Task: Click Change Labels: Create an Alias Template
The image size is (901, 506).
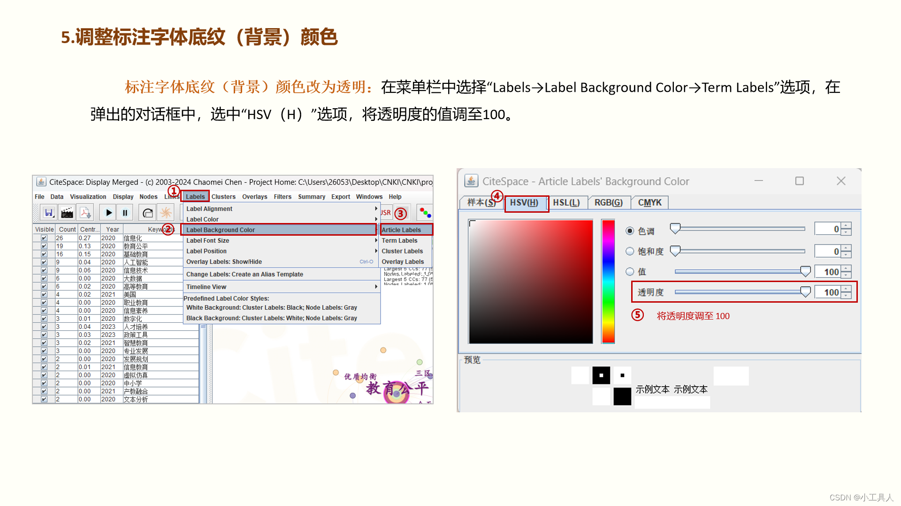Action: click(244, 275)
